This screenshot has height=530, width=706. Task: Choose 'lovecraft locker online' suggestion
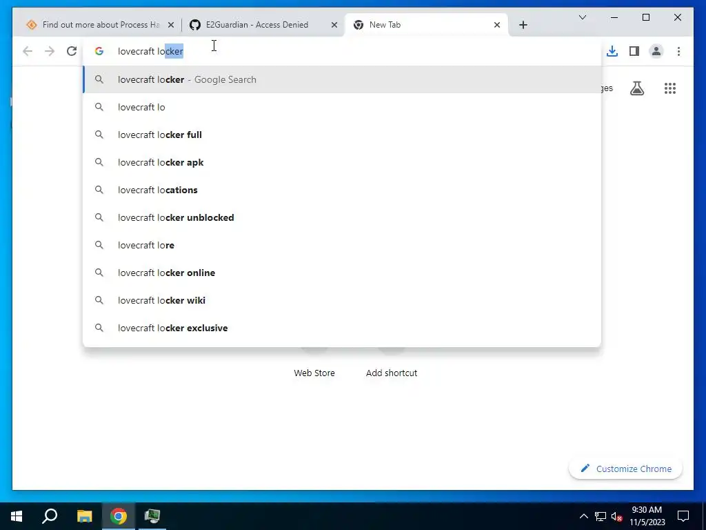342,273
